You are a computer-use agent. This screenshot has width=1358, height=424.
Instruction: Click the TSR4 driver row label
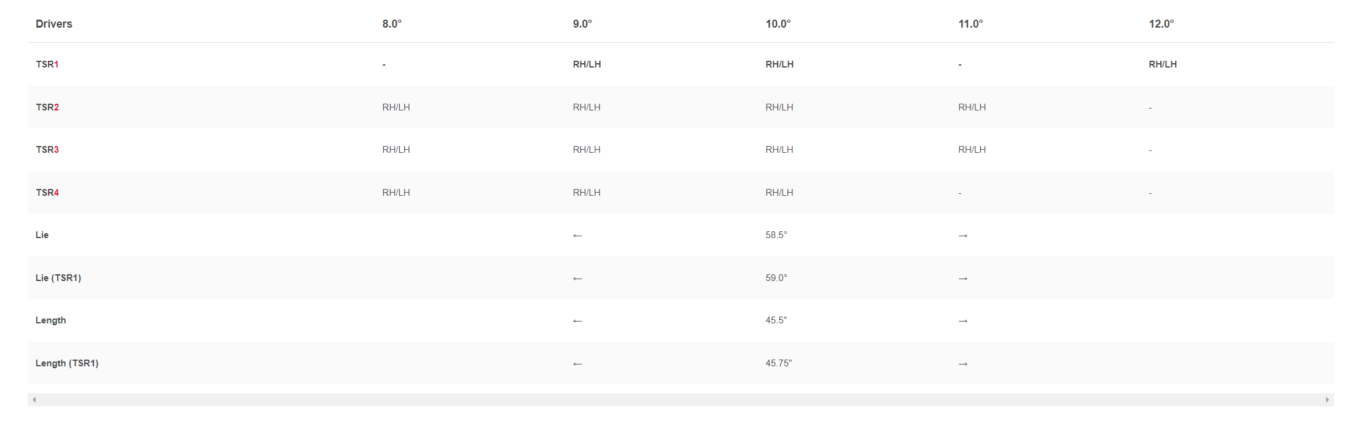point(47,193)
